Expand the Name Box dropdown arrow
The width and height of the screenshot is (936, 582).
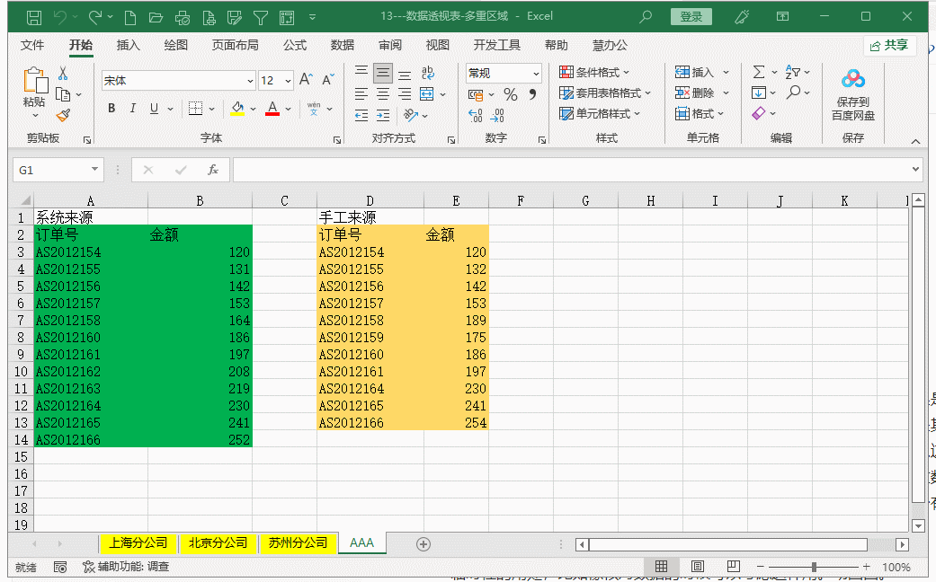coord(94,170)
